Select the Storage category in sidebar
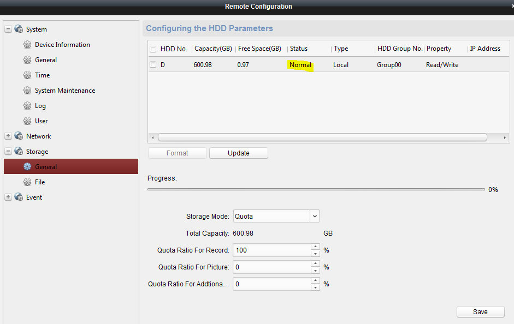 [37, 152]
